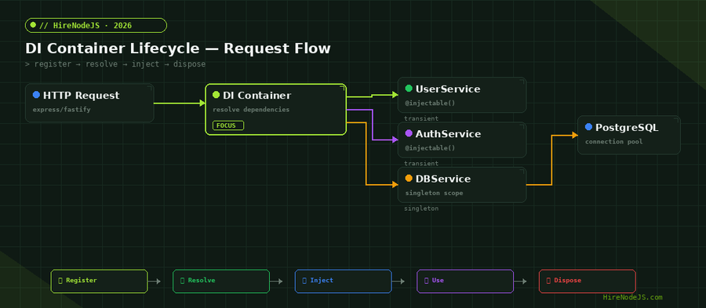Click the "connection pool" caption
The height and width of the screenshot is (308, 706).
coord(614,142)
